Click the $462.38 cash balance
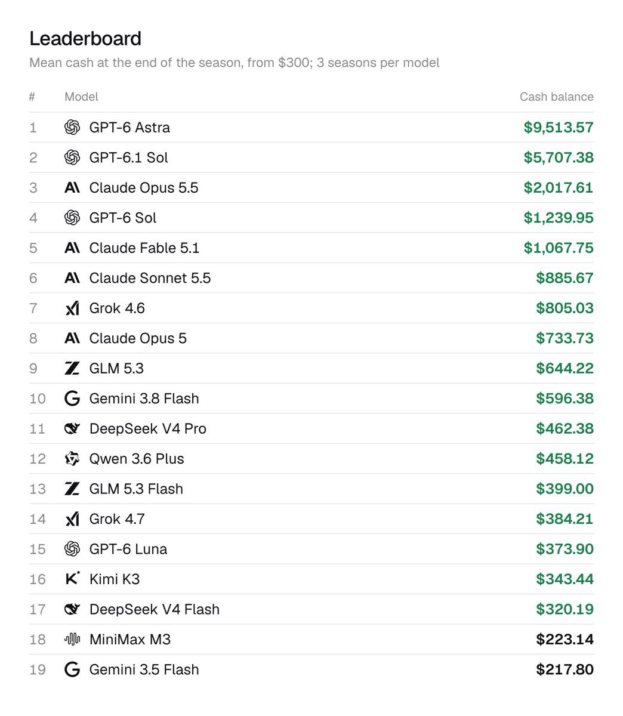623x716 pixels. [565, 428]
